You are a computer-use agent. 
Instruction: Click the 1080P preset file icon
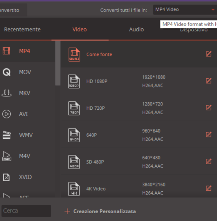[74, 82]
